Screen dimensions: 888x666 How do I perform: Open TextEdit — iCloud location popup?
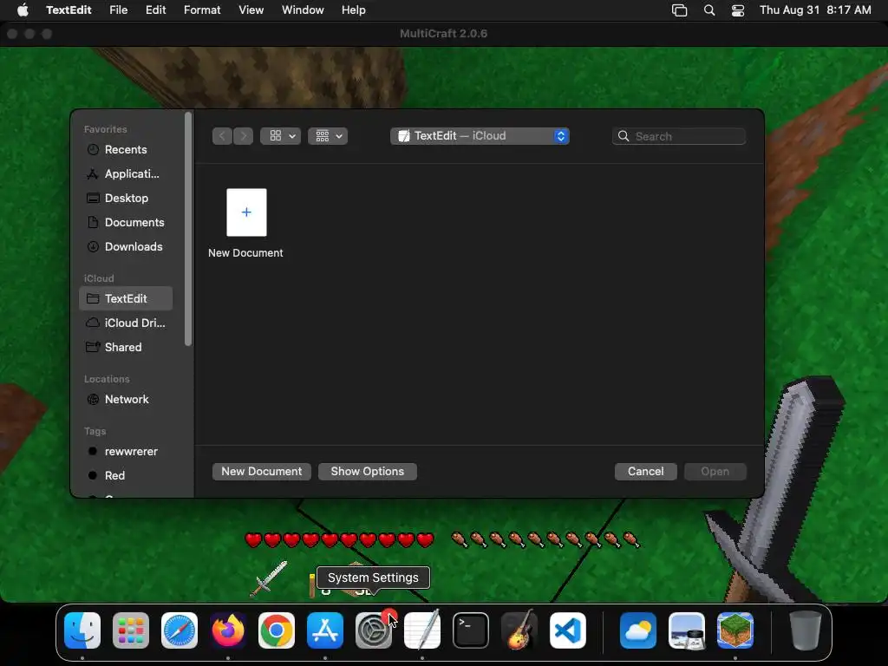point(480,136)
